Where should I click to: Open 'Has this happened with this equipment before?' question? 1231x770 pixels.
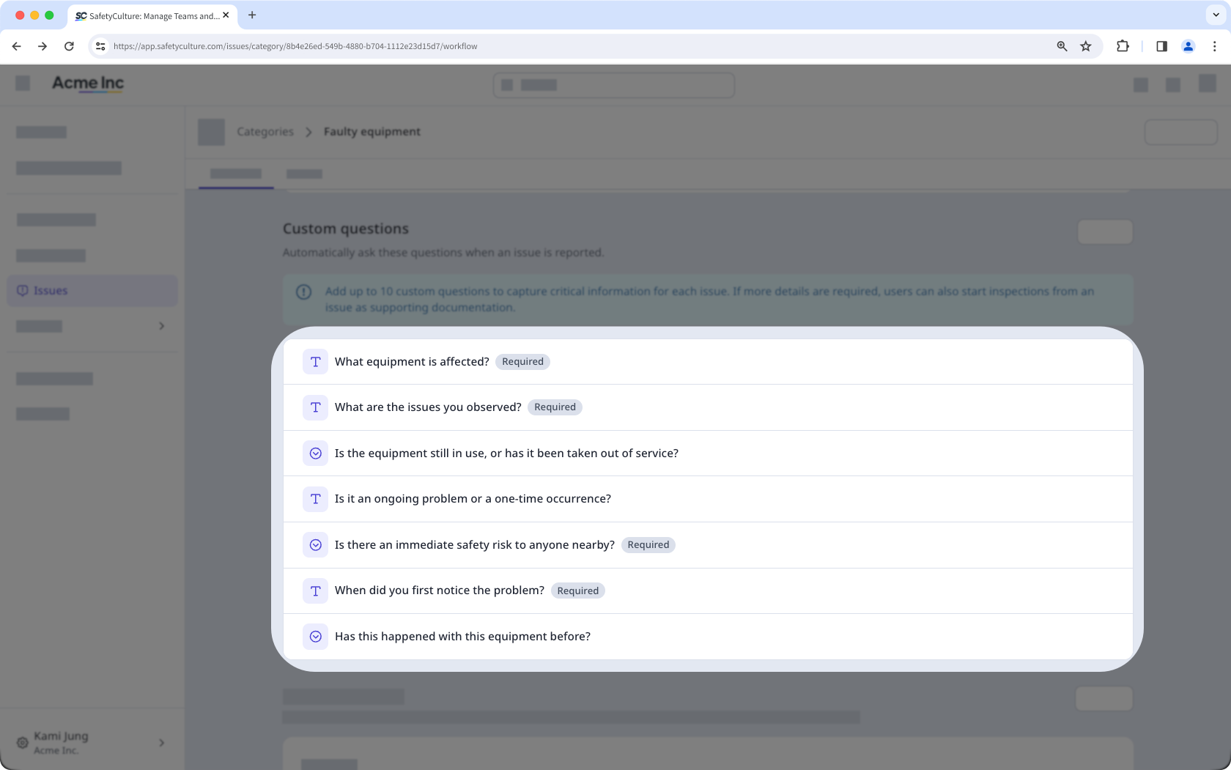[708, 637]
